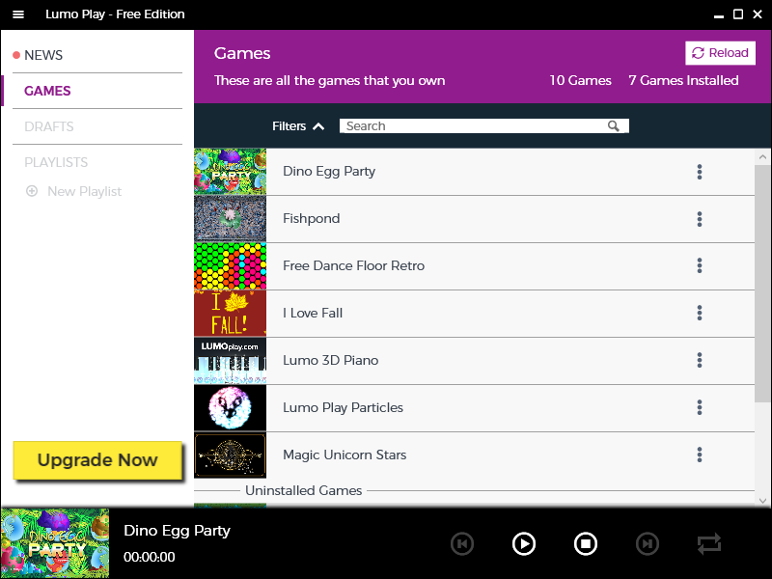Open options menu for Fishpond

coord(699,219)
